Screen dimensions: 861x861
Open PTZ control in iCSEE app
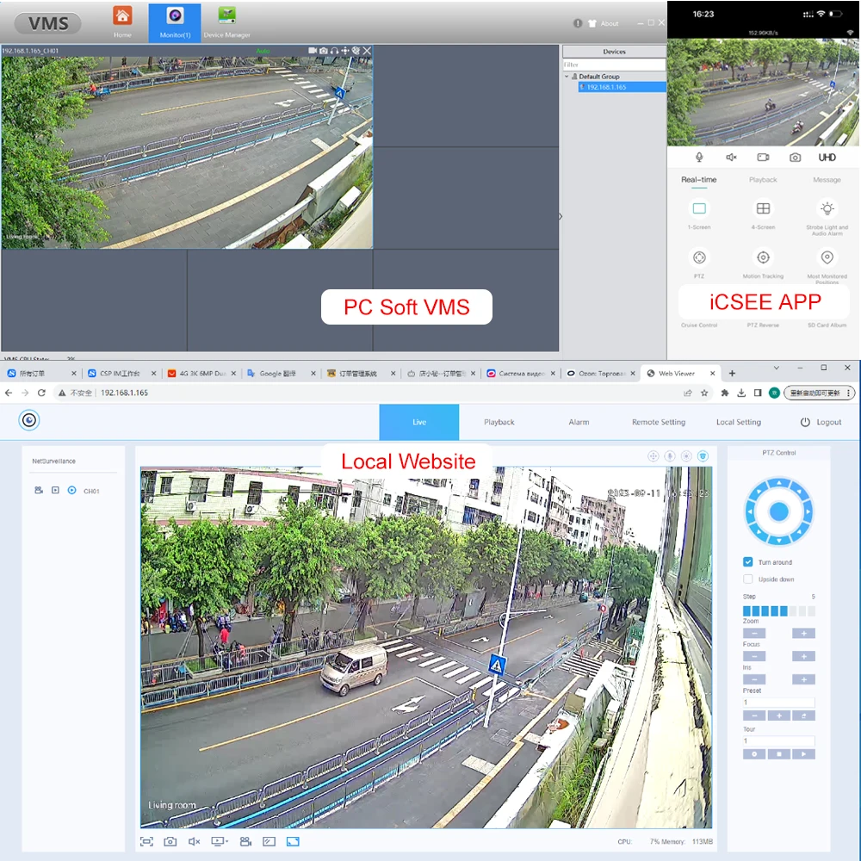699,257
